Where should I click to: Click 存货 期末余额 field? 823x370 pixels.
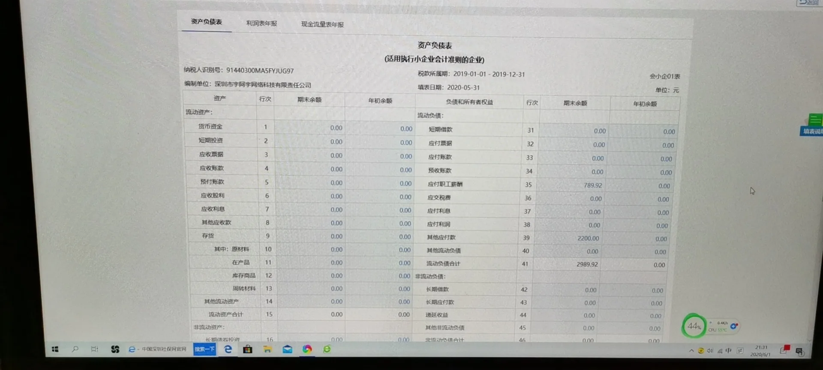pos(310,236)
